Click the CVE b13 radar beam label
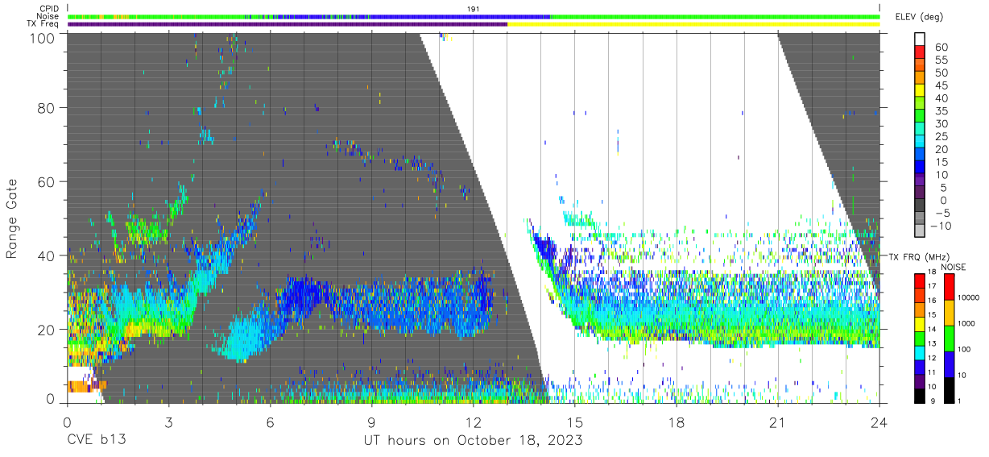The width and height of the screenshot is (989, 457). tap(96, 441)
